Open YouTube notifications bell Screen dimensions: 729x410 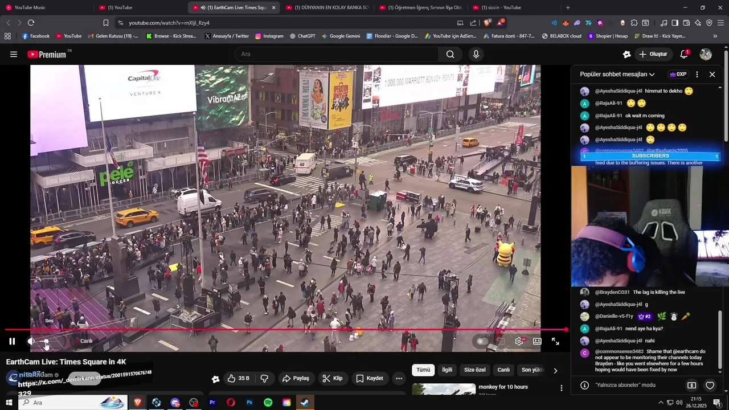coord(684,54)
